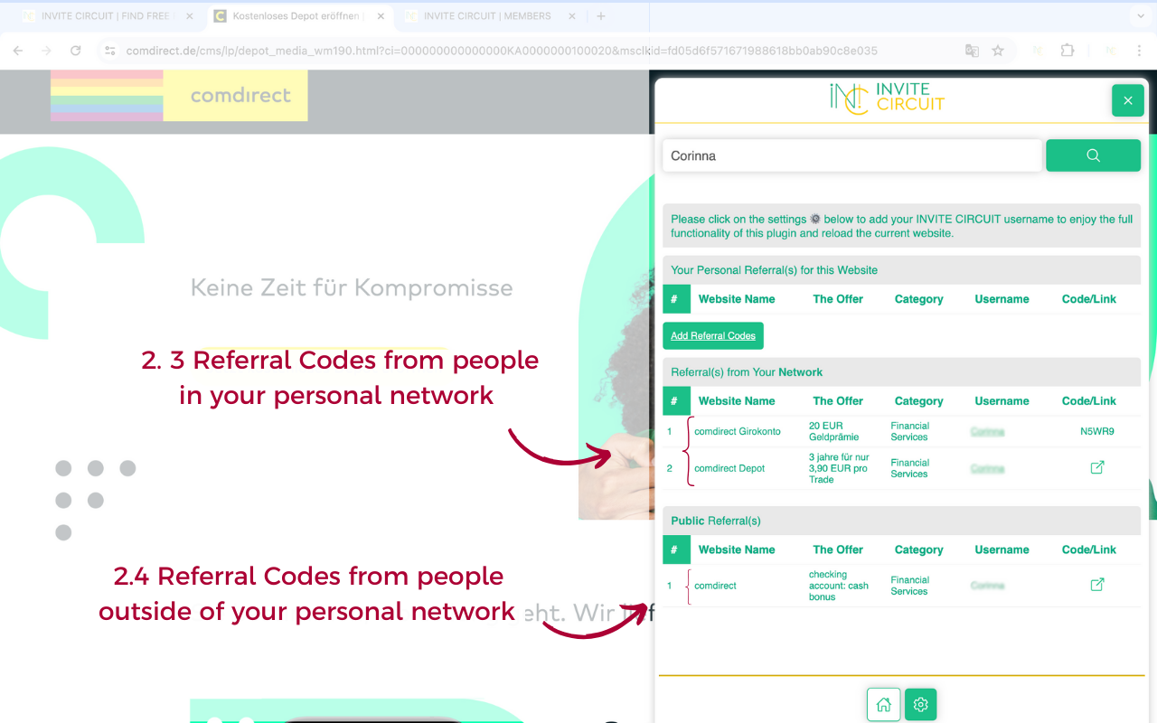
Task: Click the search field containing Corinna
Action: click(852, 155)
